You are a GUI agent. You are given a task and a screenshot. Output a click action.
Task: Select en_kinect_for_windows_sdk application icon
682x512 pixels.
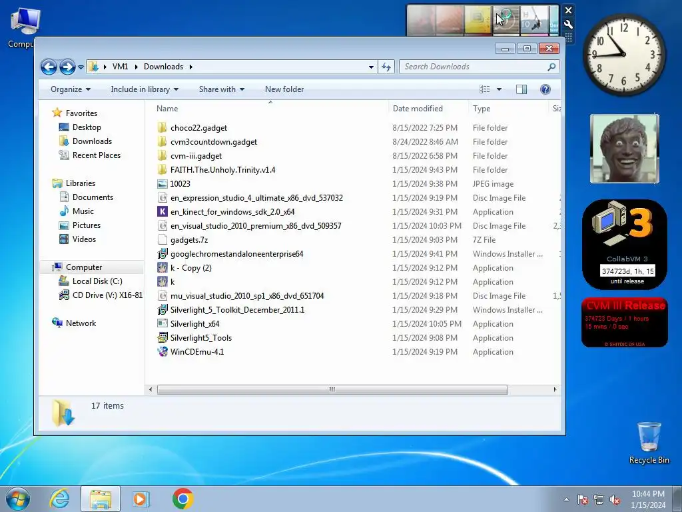163,211
